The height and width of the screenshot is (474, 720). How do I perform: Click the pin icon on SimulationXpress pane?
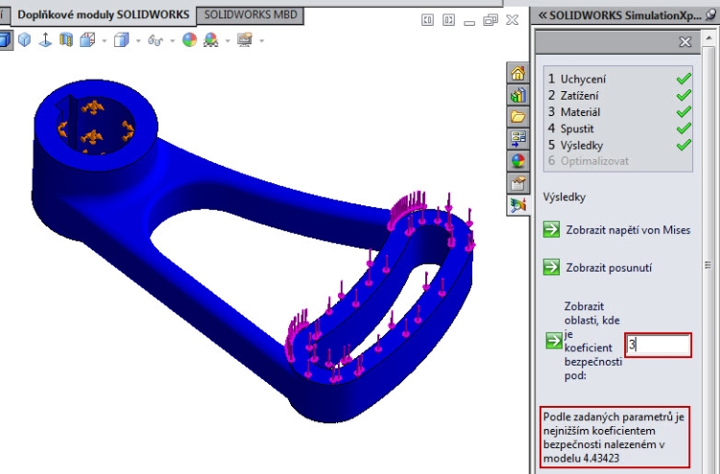tap(711, 15)
